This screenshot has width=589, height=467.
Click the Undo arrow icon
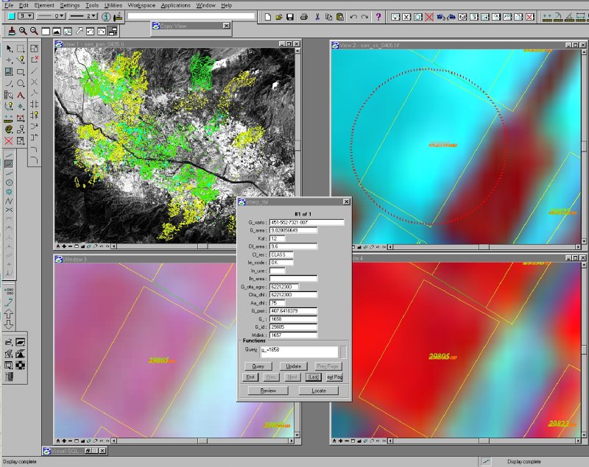tap(354, 16)
